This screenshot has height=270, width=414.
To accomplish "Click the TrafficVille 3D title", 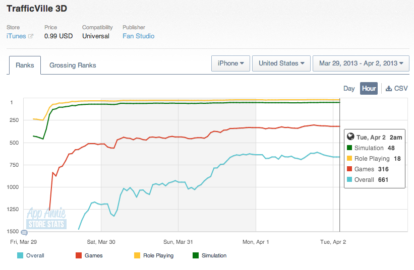I will pos(37,9).
